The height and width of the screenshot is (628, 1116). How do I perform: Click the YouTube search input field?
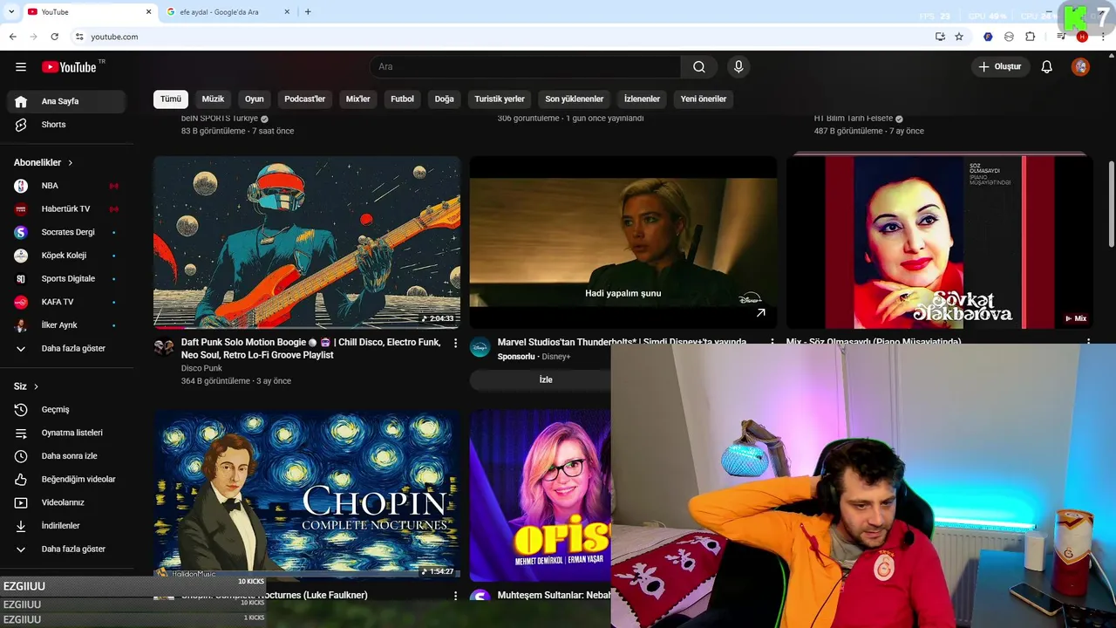[526, 67]
